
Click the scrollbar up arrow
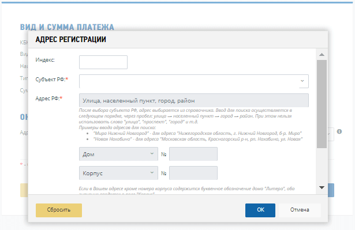[x=322, y=55]
